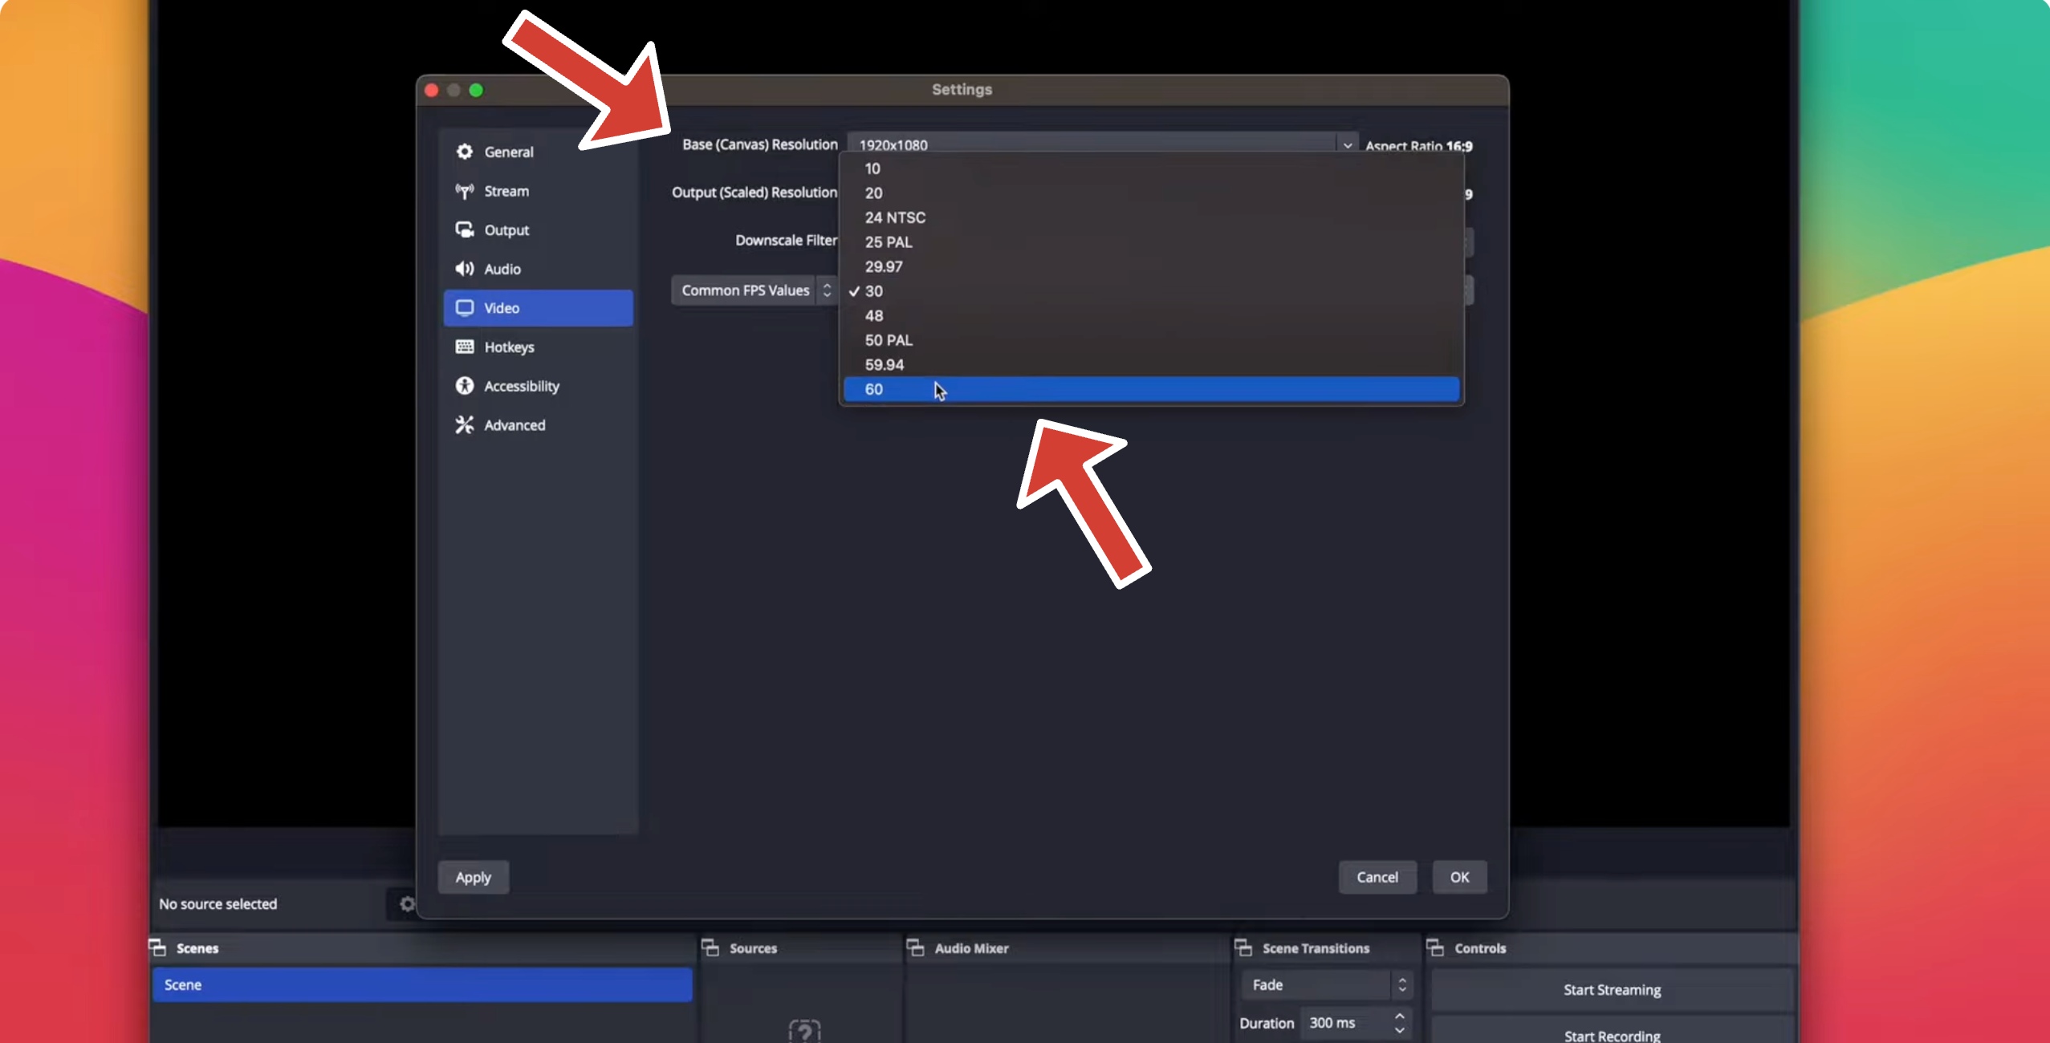
Task: Click the Advanced tools icon
Action: (x=464, y=425)
